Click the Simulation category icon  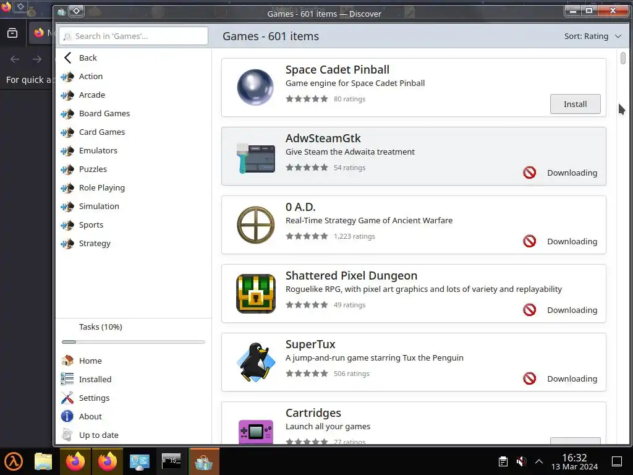point(67,207)
